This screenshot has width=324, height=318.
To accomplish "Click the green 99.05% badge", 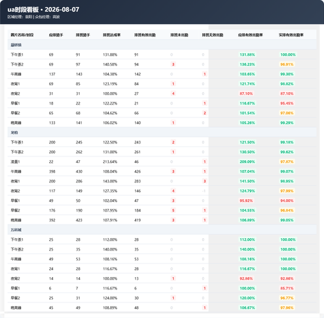I will click(x=287, y=220).
